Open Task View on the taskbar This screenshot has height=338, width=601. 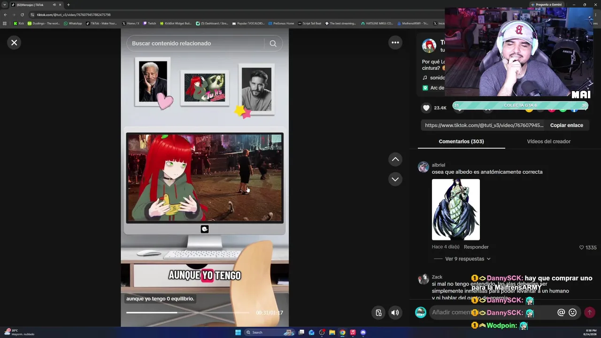coord(301,332)
